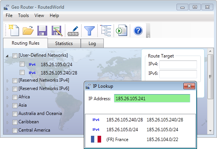217x149 pixels.
Task: Maximize the Geo Router window
Action: [195, 7]
